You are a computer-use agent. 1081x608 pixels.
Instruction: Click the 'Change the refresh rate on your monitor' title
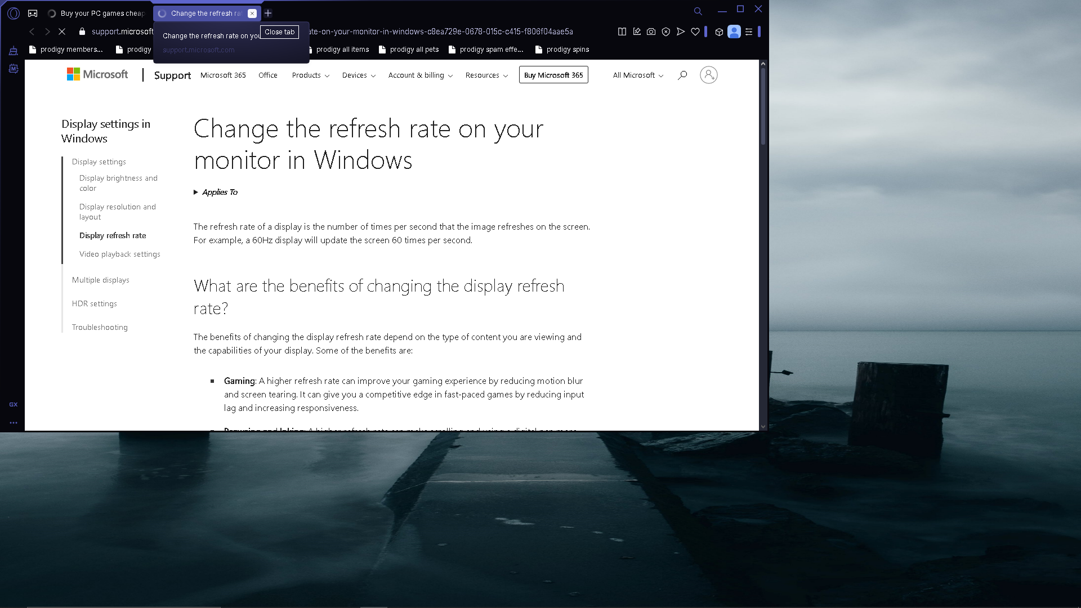point(369,144)
